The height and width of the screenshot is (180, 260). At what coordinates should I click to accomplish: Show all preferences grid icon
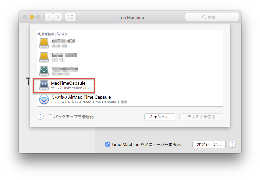[71, 17]
